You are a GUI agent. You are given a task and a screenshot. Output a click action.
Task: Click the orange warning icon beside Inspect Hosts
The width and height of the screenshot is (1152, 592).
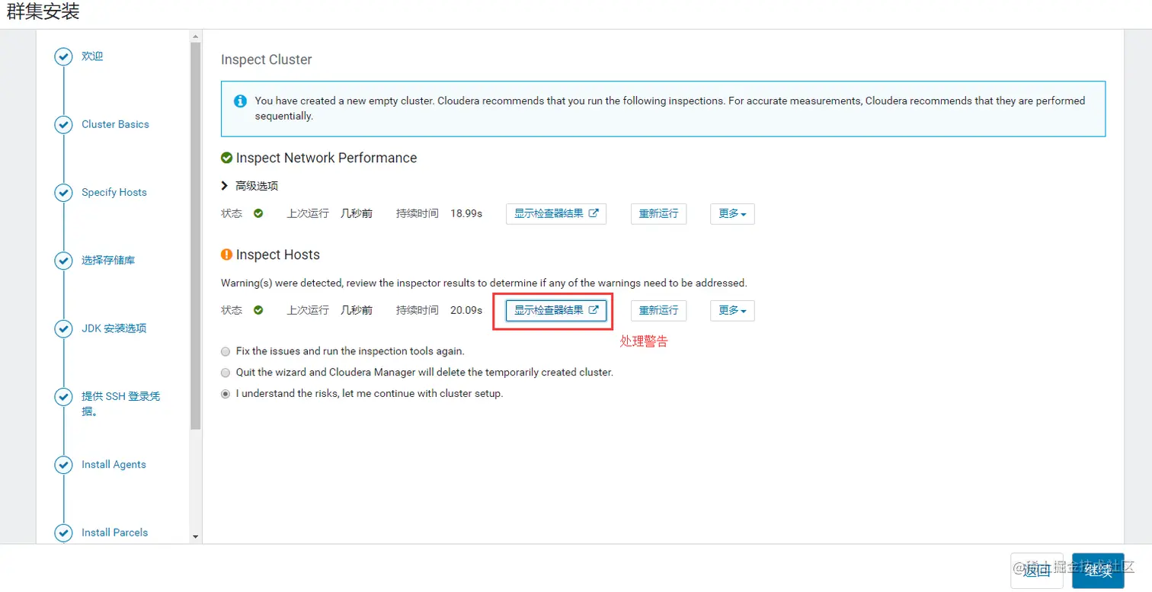[x=226, y=254]
